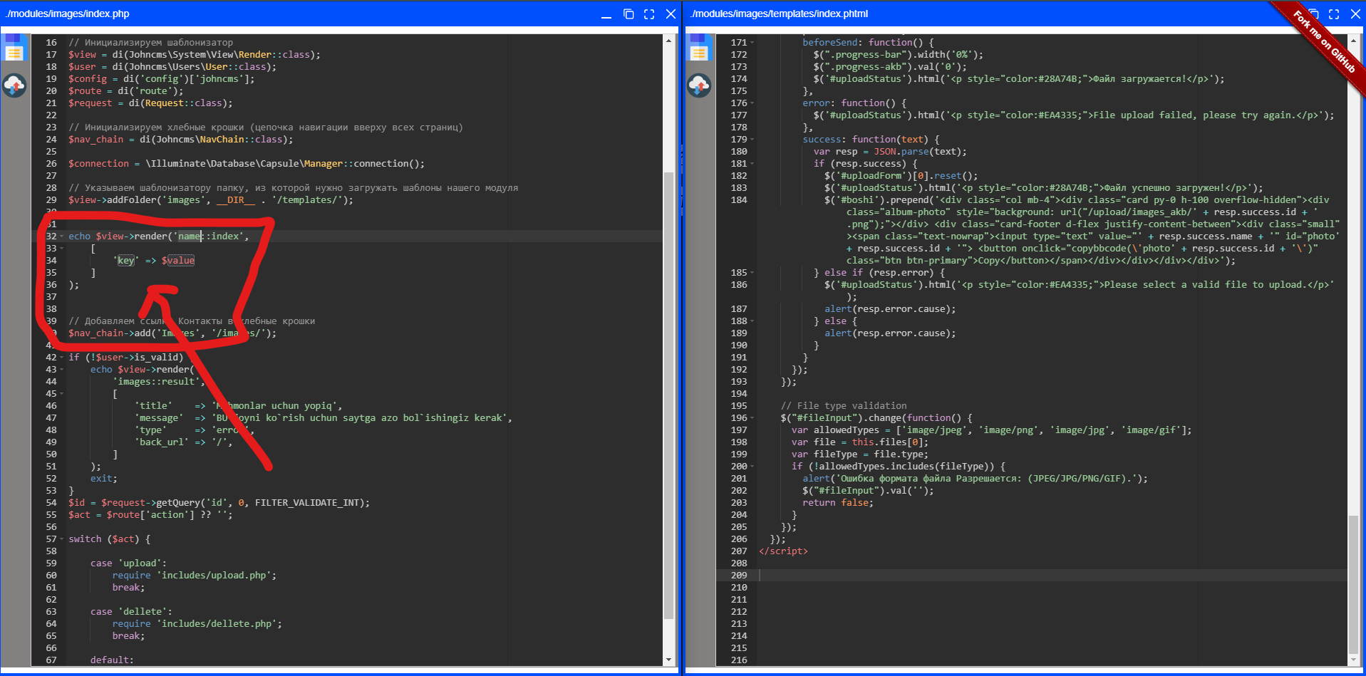Close the index.phtml editor window
1366x676 pixels.
pos(1355,14)
